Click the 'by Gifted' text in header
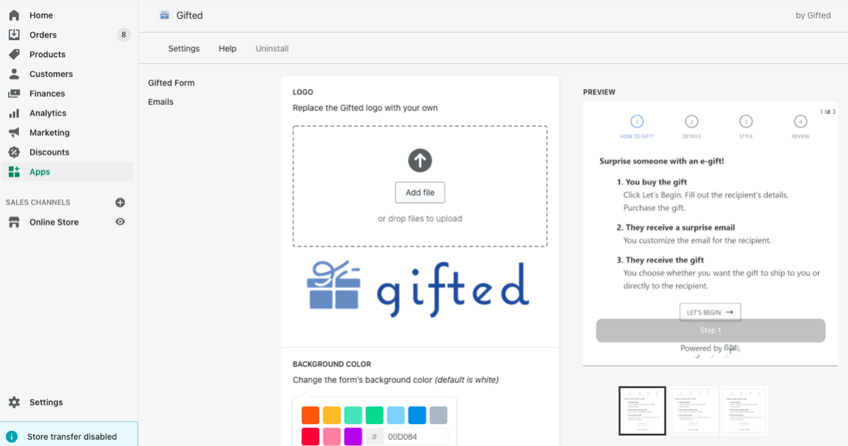 [813, 16]
